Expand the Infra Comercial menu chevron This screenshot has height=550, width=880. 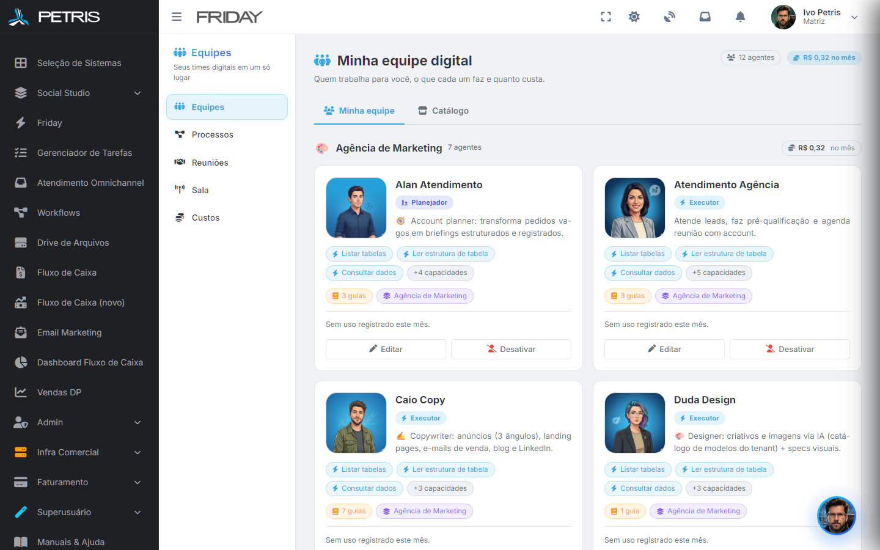[x=137, y=452]
